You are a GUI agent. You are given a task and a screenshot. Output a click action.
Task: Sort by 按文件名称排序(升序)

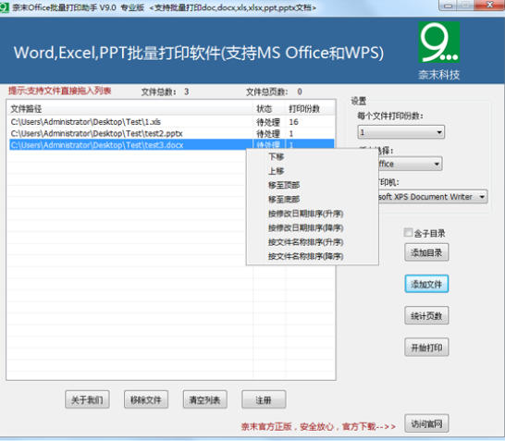[305, 241]
